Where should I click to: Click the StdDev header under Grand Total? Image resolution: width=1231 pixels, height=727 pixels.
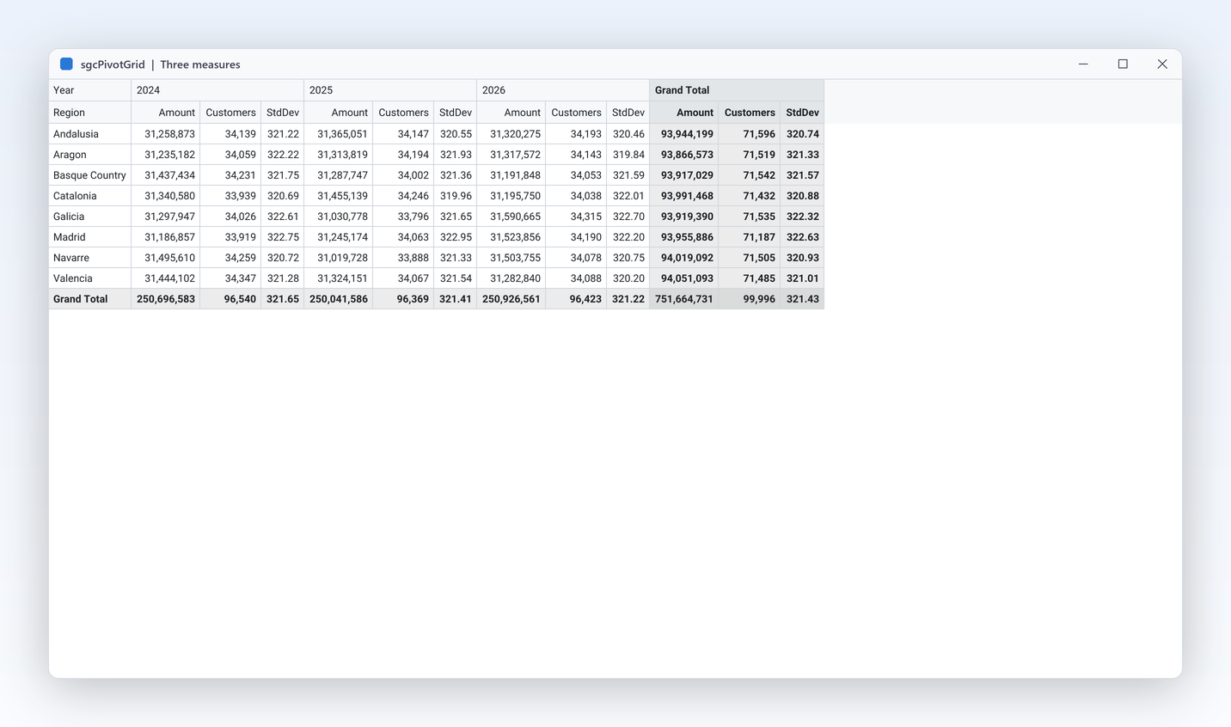point(802,113)
